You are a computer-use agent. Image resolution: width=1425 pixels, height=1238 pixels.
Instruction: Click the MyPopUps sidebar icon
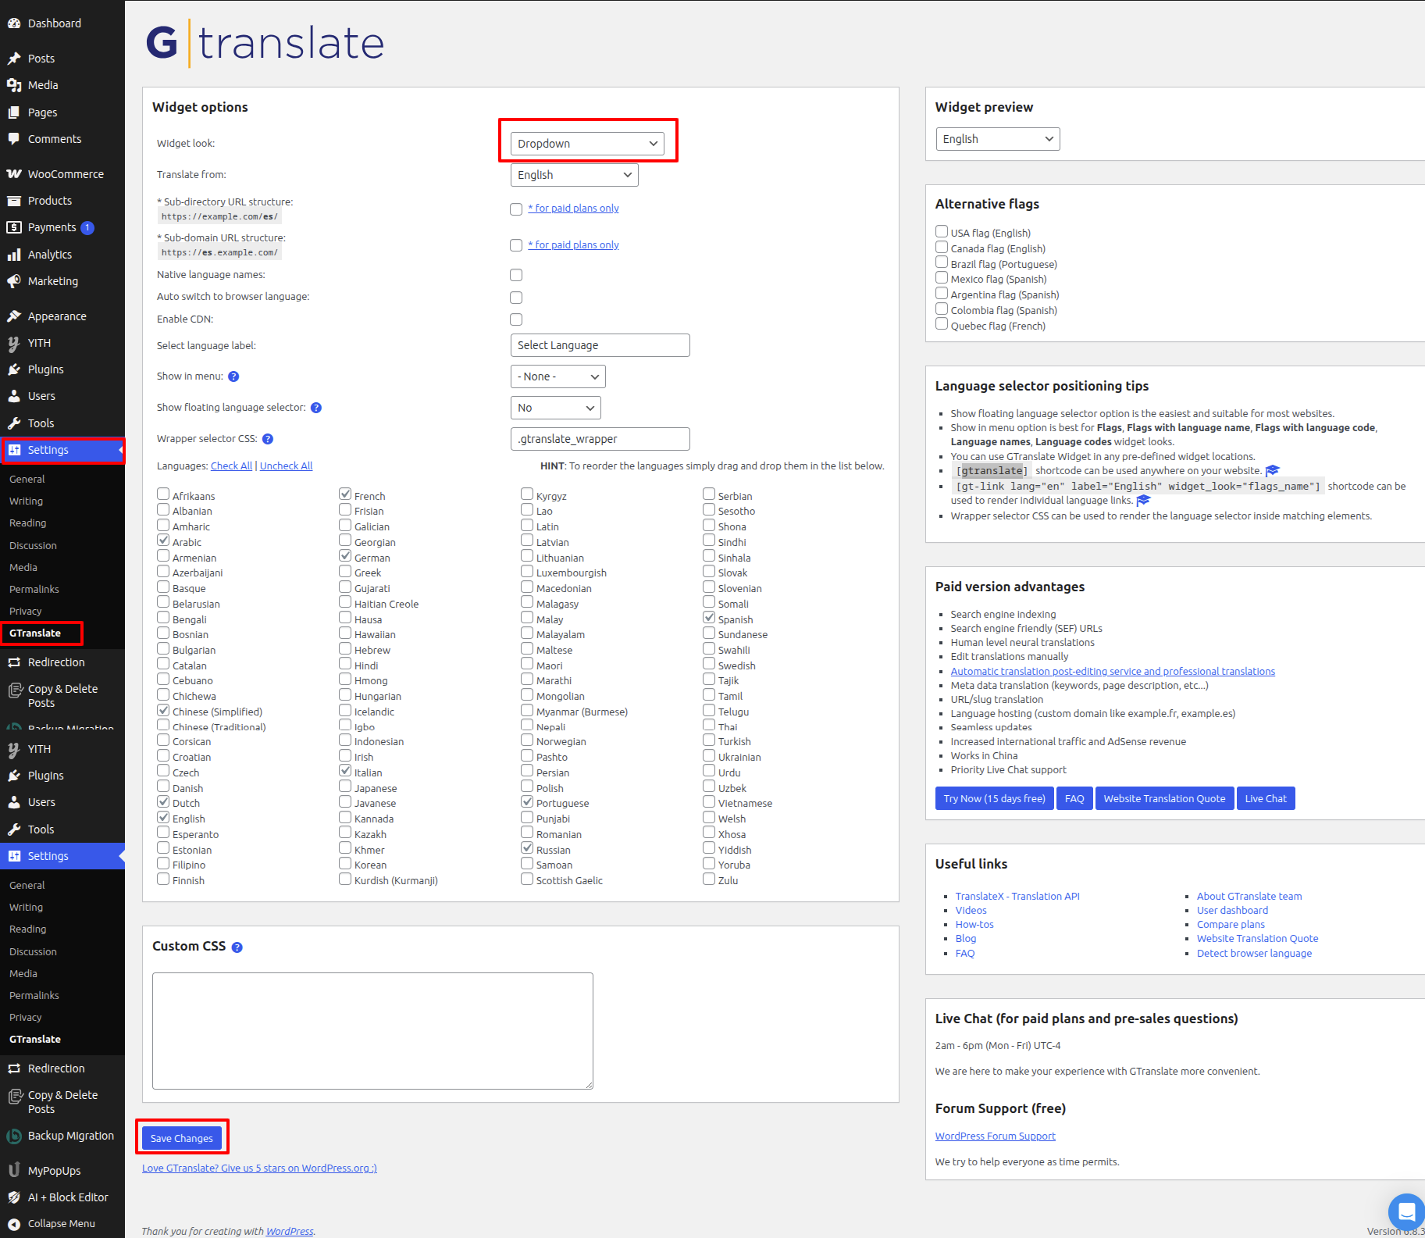(x=14, y=1170)
